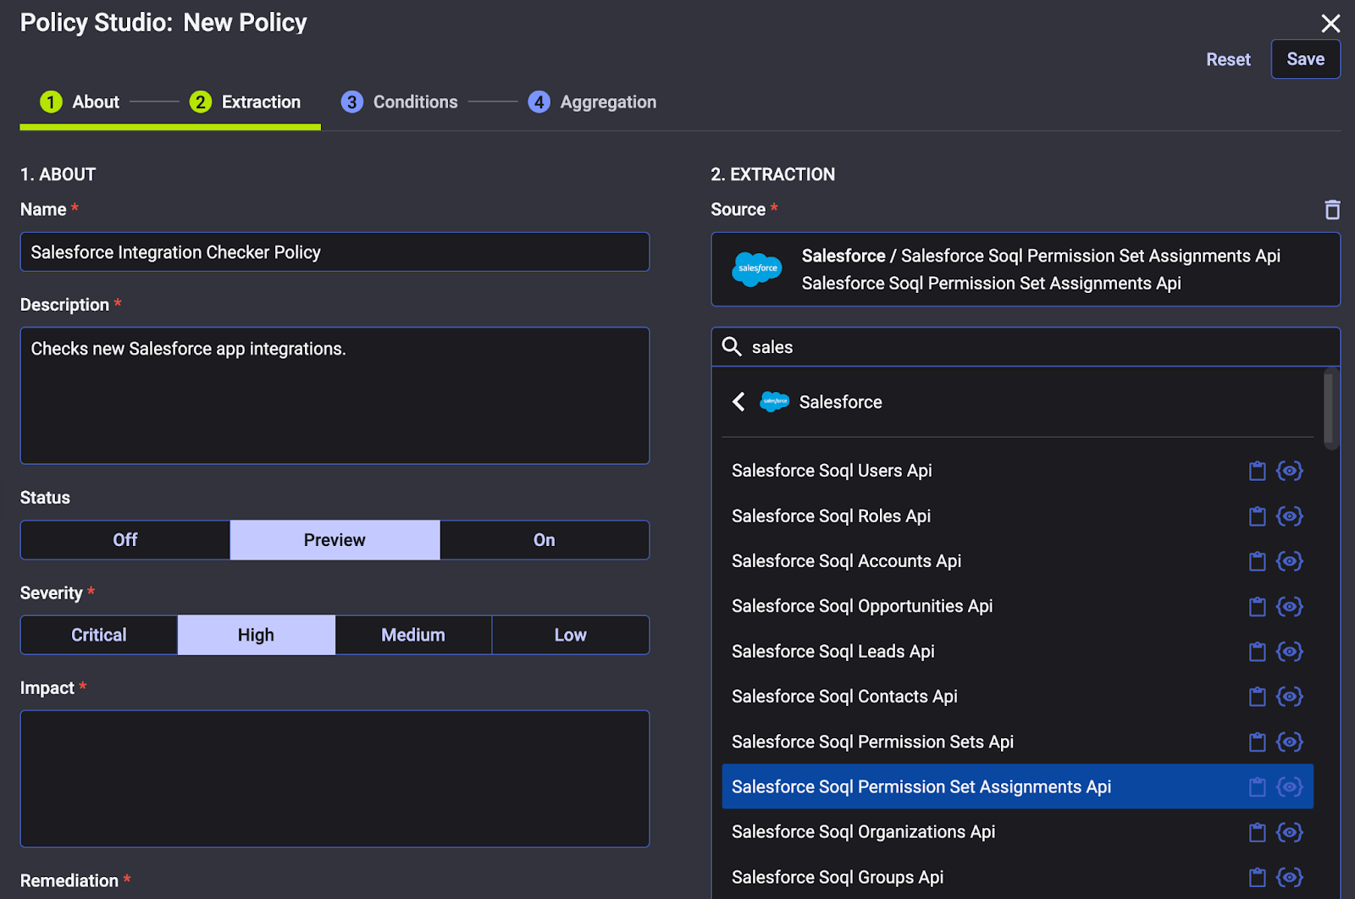
Task: Open step 2 Extraction tab
Action: click(x=245, y=102)
